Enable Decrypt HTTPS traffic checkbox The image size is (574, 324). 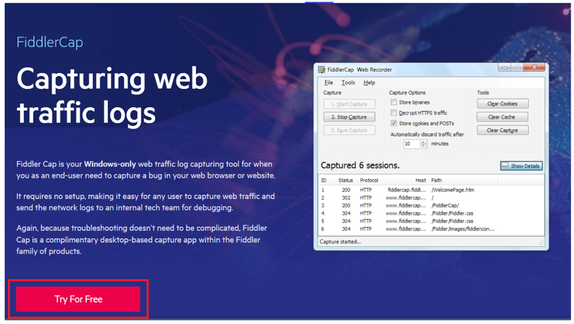pyautogui.click(x=393, y=113)
